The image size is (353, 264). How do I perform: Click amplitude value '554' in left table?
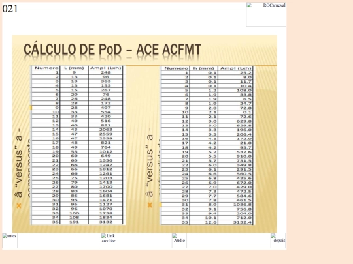pyautogui.click(x=106, y=112)
